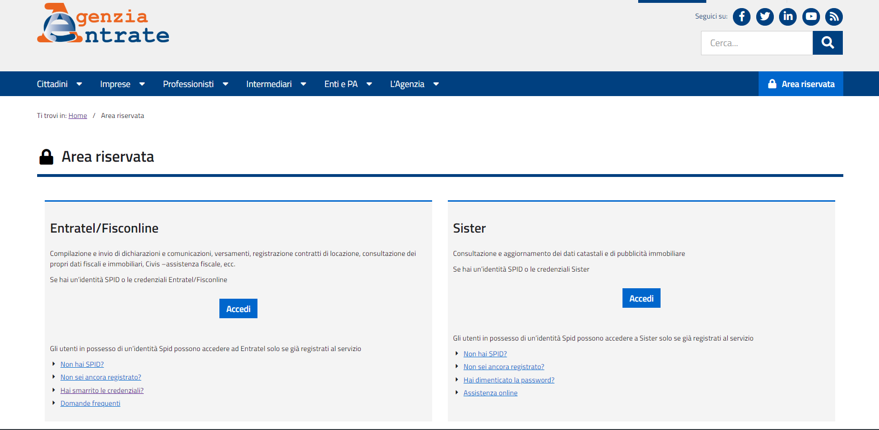Open the Professionisti menu
Screen dimensions: 879x430
point(188,84)
